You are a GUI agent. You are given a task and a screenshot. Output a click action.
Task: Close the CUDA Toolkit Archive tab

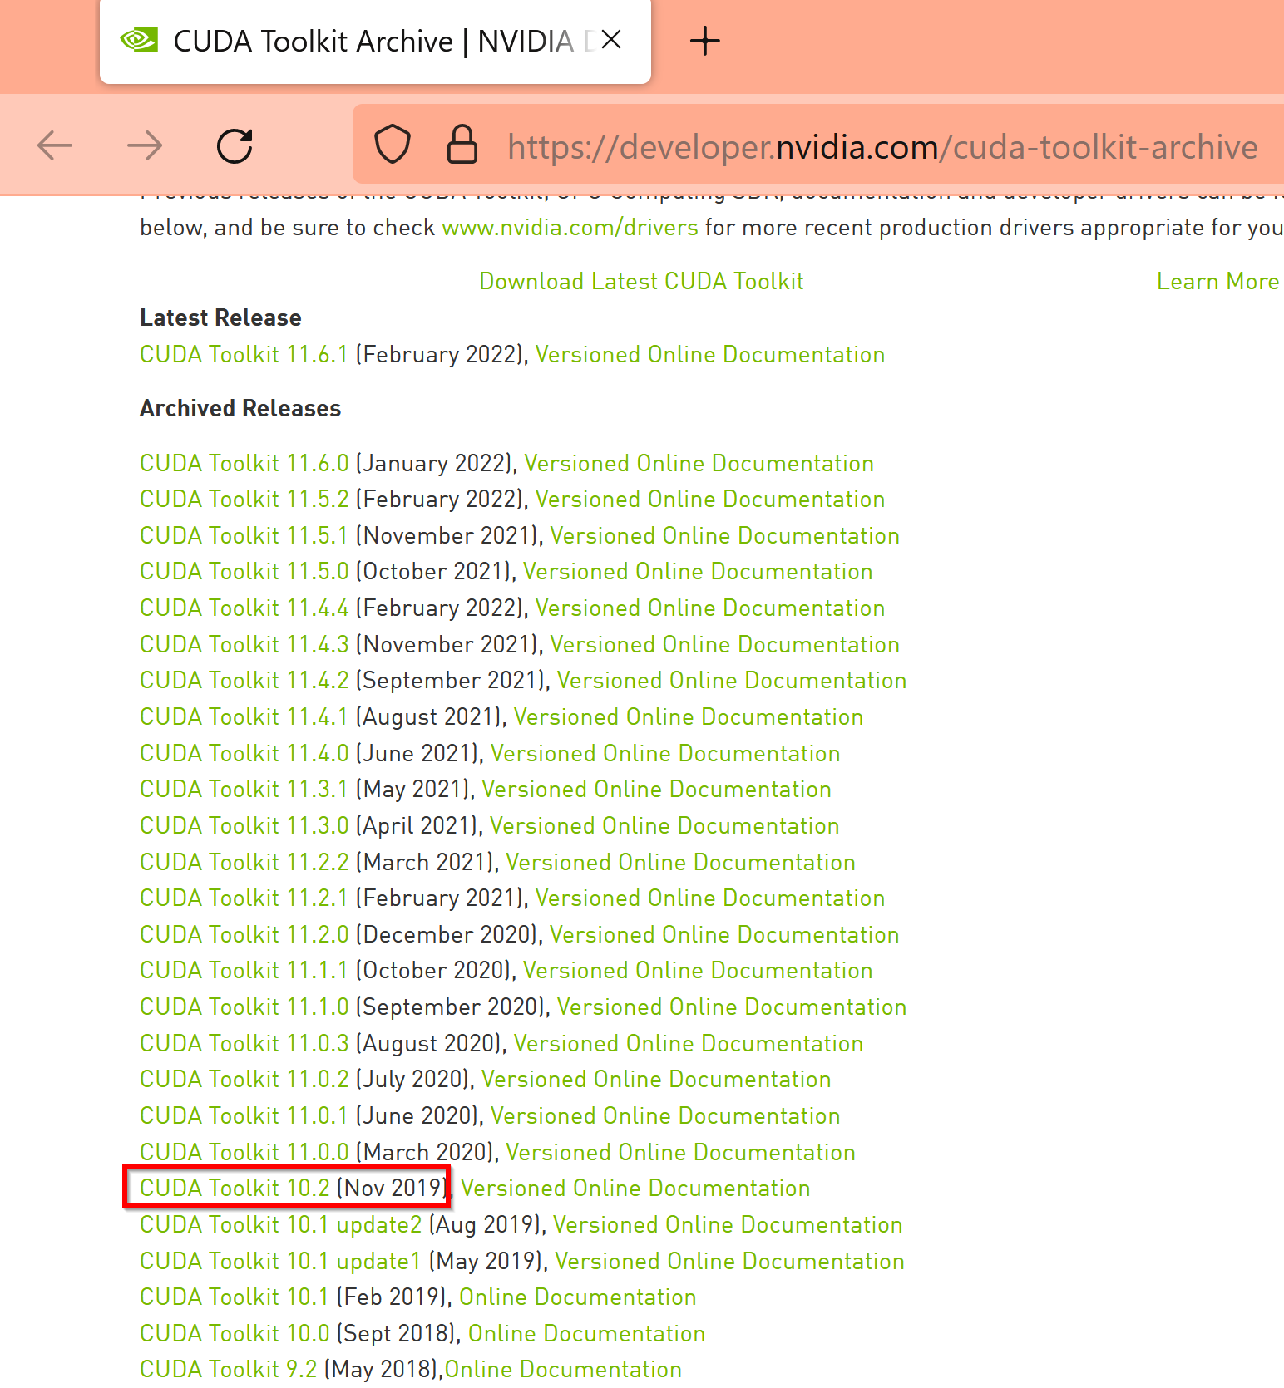(x=611, y=40)
